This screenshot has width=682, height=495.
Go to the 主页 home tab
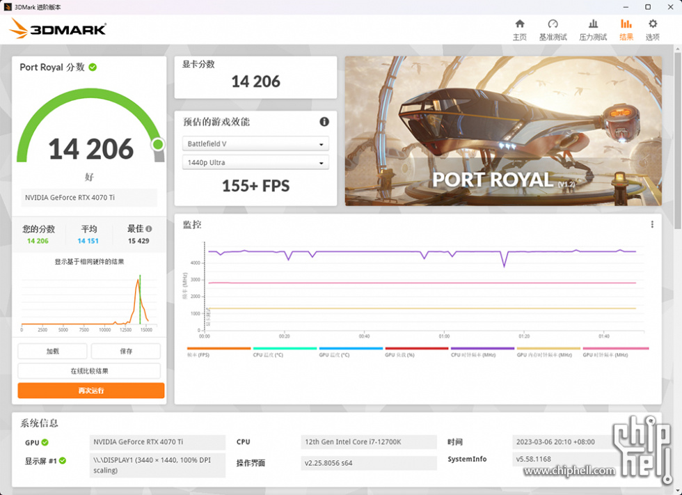click(x=519, y=29)
